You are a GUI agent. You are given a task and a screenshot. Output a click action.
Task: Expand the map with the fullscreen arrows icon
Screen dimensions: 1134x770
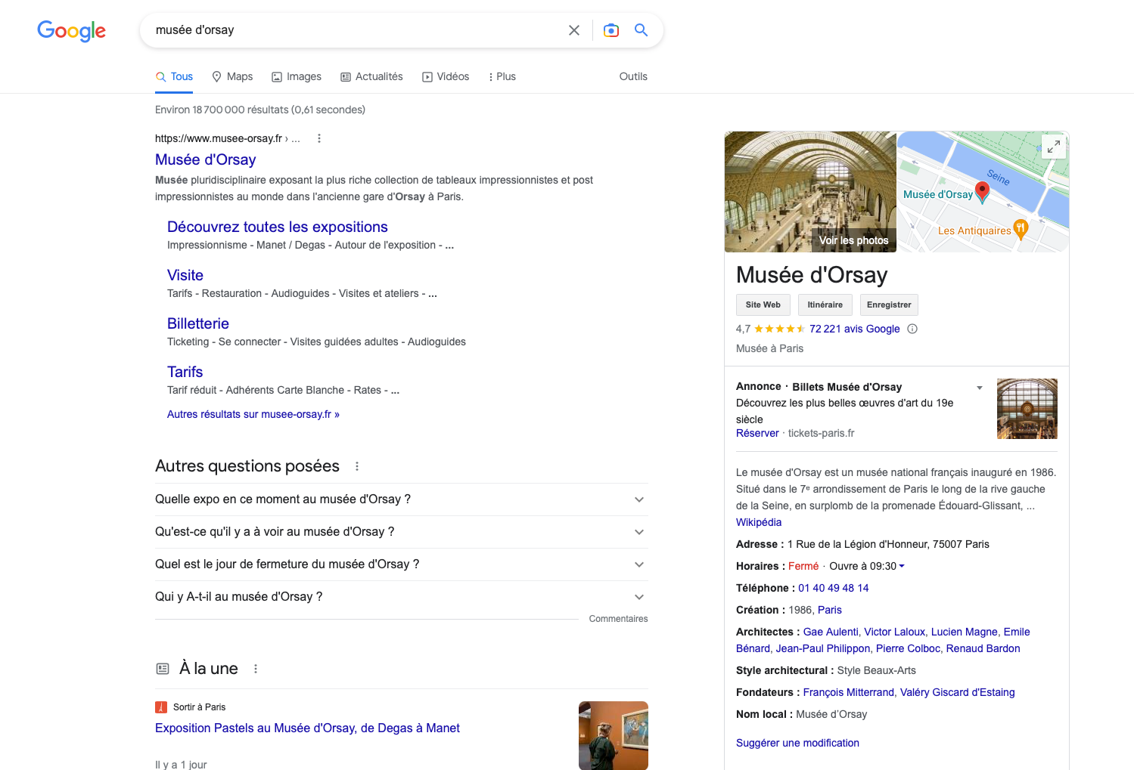1053,147
